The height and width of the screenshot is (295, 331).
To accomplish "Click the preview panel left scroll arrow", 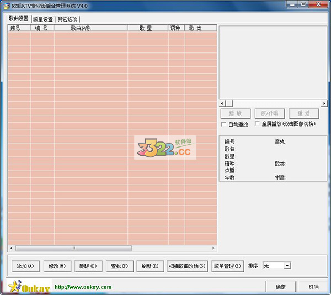I will pyautogui.click(x=222, y=103).
